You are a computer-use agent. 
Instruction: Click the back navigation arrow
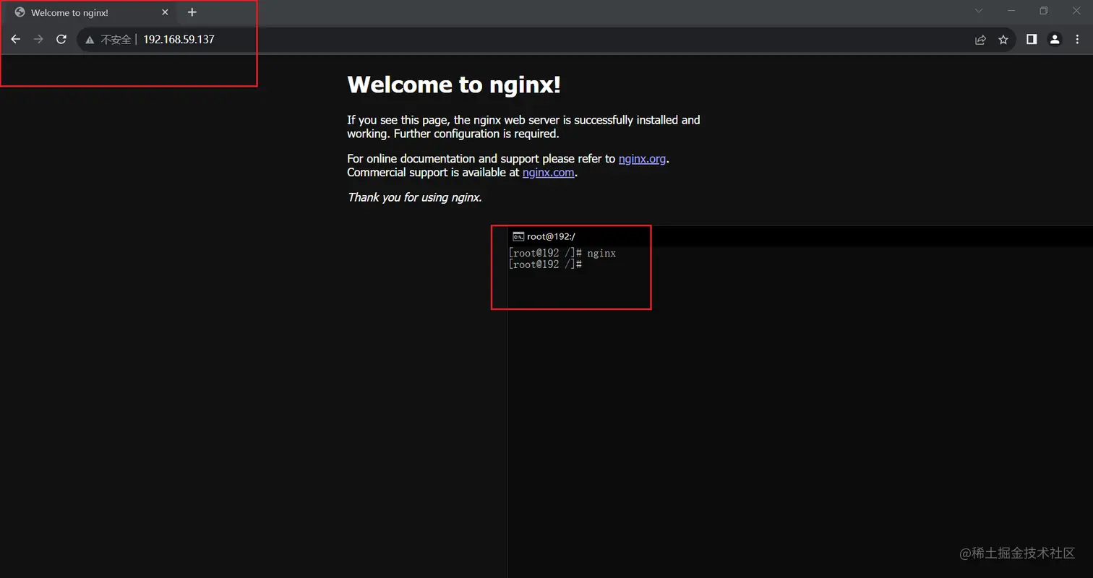click(x=16, y=39)
